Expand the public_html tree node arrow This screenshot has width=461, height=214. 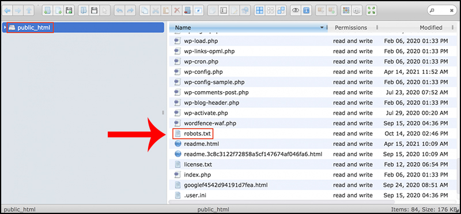click(x=5, y=28)
